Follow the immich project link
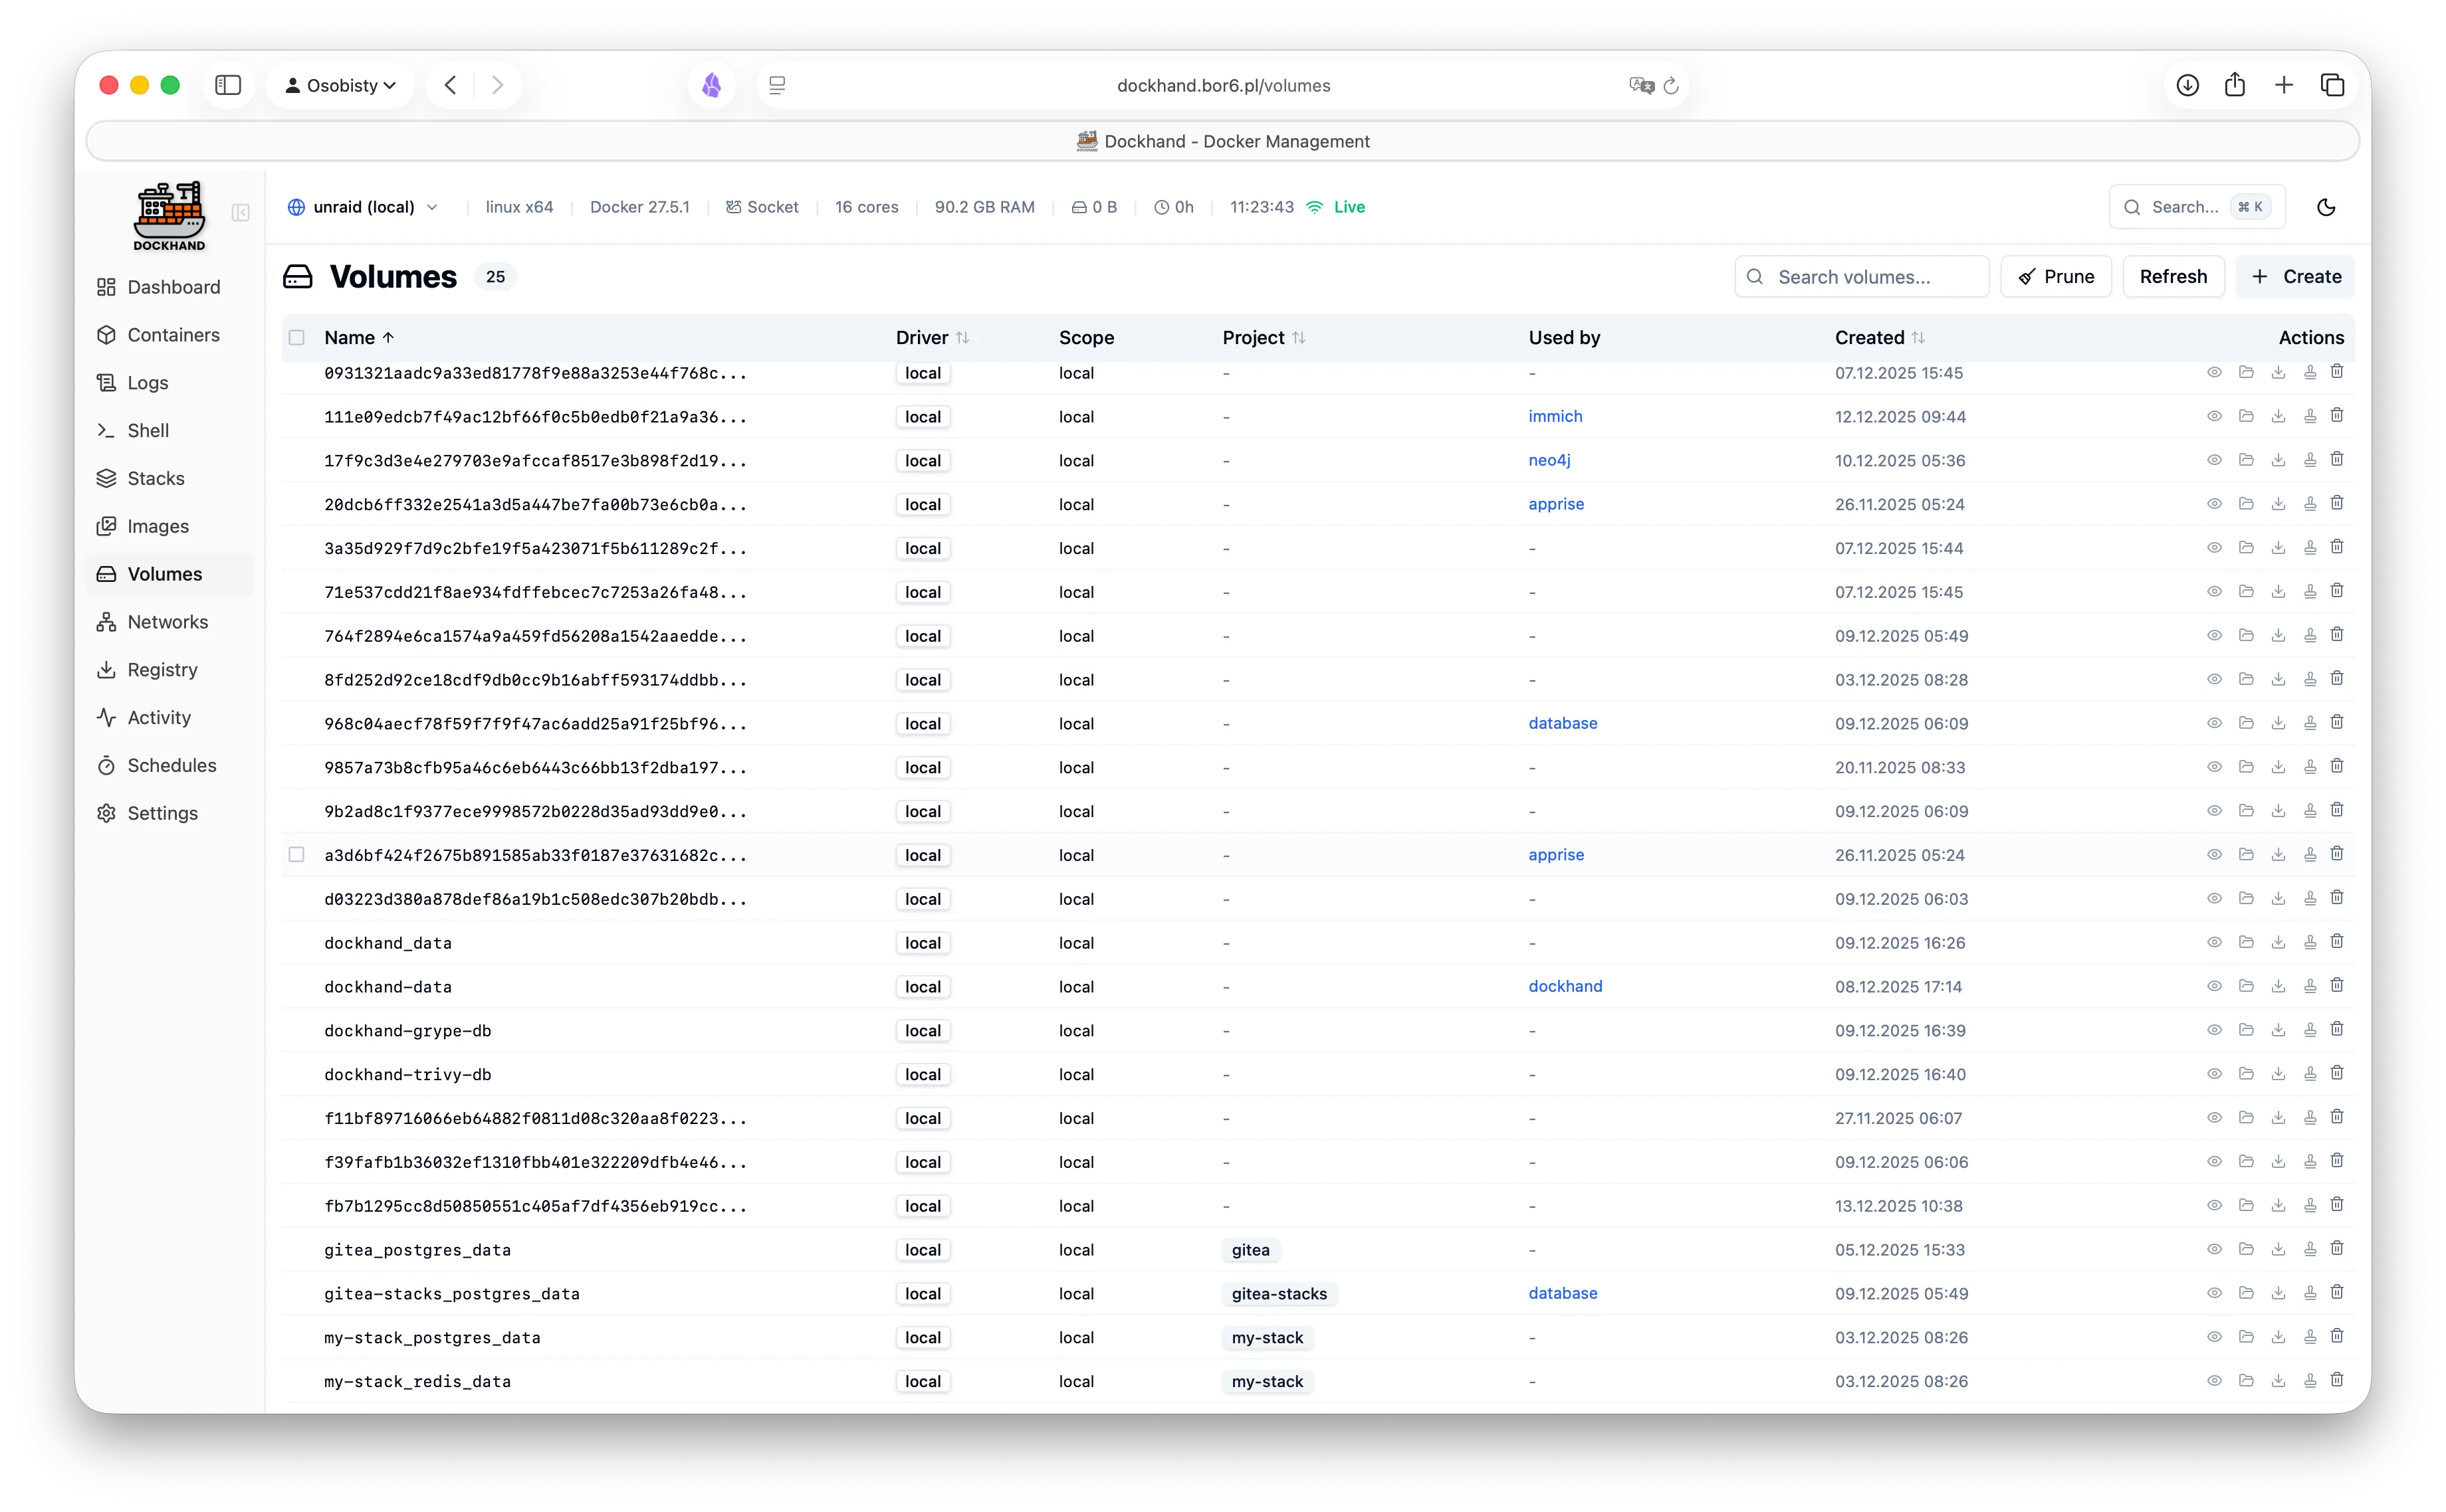 (1555, 416)
